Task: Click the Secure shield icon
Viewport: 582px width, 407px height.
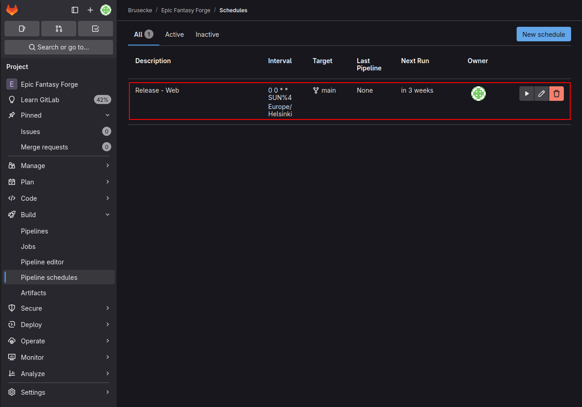Action: [x=12, y=308]
